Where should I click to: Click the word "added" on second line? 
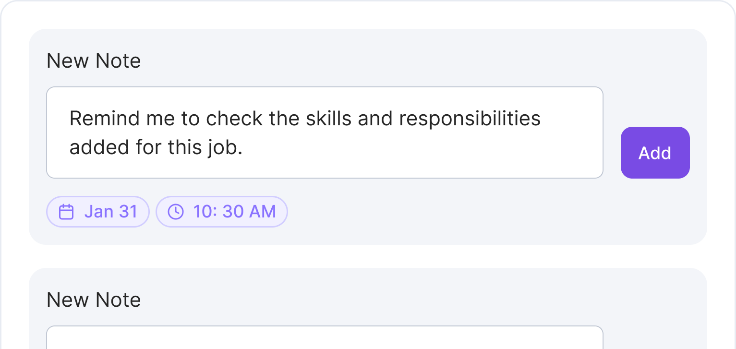pos(100,148)
